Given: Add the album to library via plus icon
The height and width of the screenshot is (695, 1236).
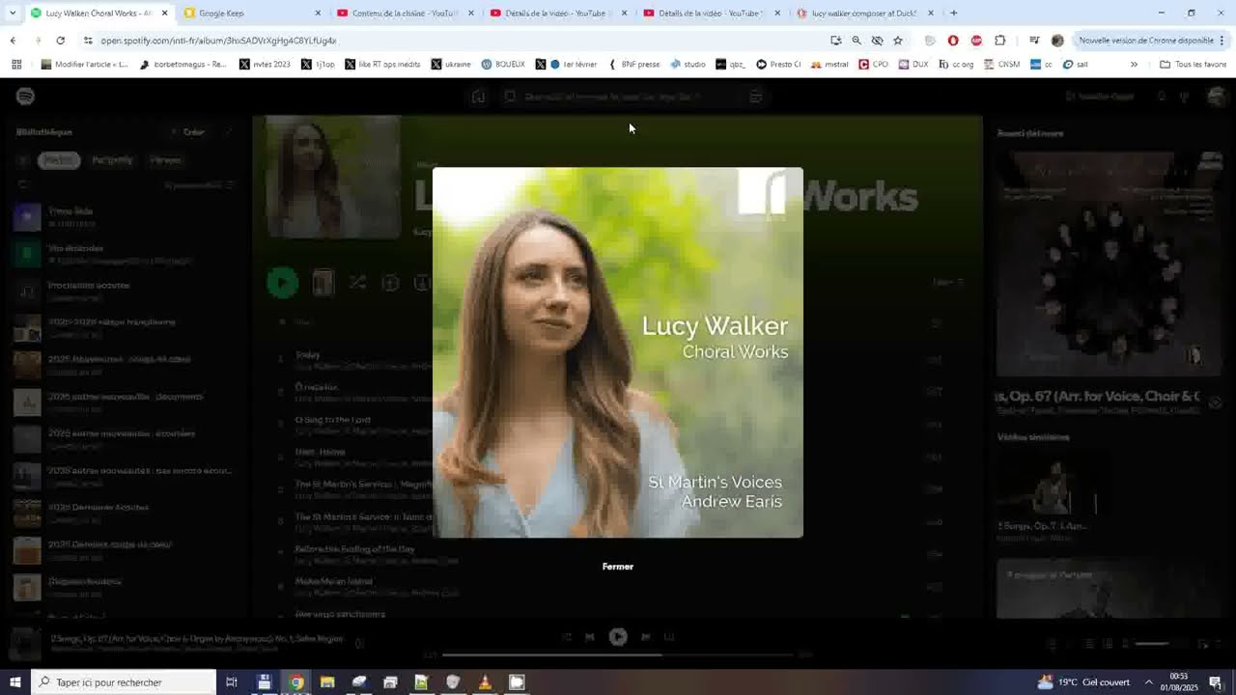Looking at the screenshot, I should (x=390, y=283).
